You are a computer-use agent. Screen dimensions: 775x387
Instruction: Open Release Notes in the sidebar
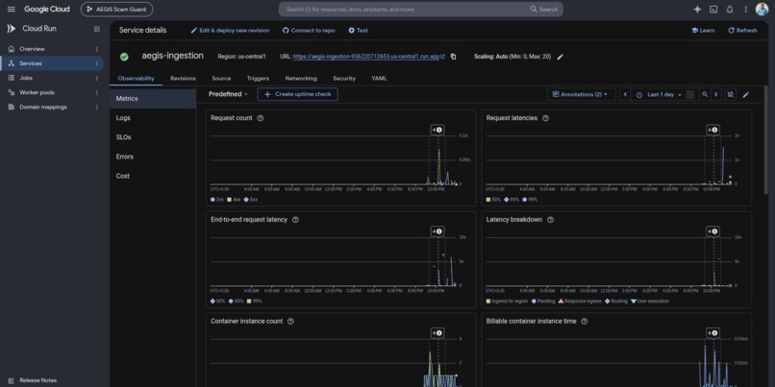(x=37, y=380)
